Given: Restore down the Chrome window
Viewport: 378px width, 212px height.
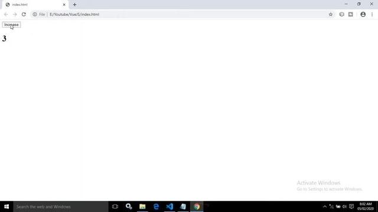Looking at the screenshot, I should click(x=359, y=4).
